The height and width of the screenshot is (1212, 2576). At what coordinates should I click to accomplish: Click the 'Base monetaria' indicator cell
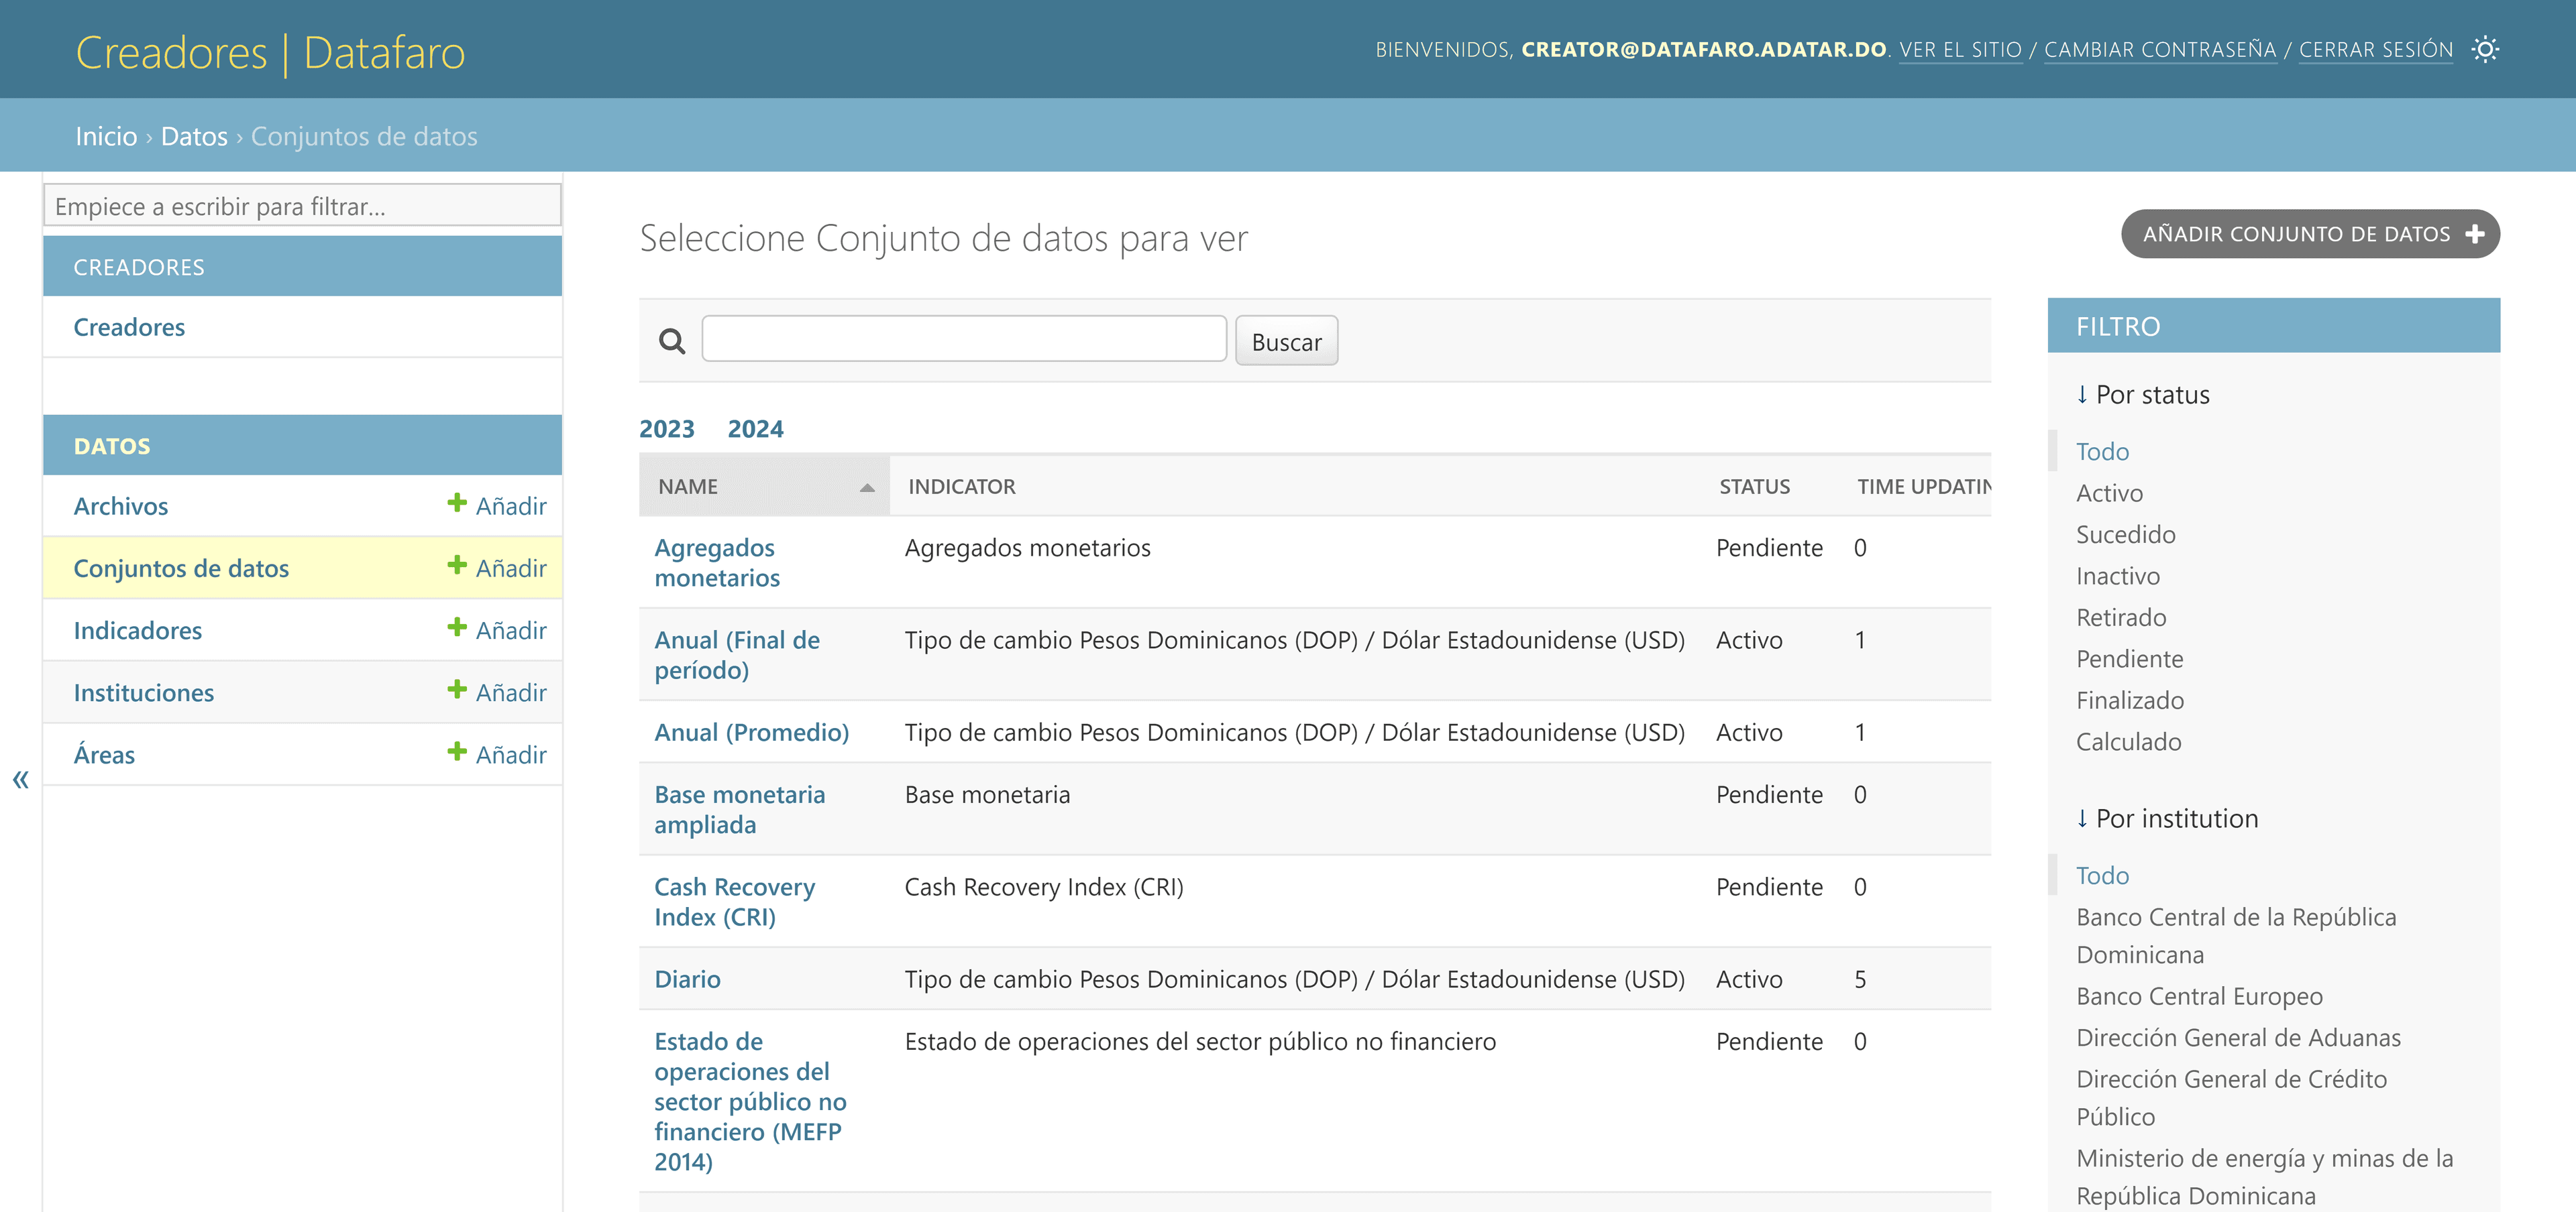coord(987,794)
